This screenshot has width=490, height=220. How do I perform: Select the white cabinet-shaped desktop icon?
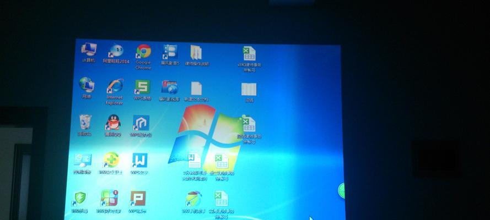coord(249,92)
